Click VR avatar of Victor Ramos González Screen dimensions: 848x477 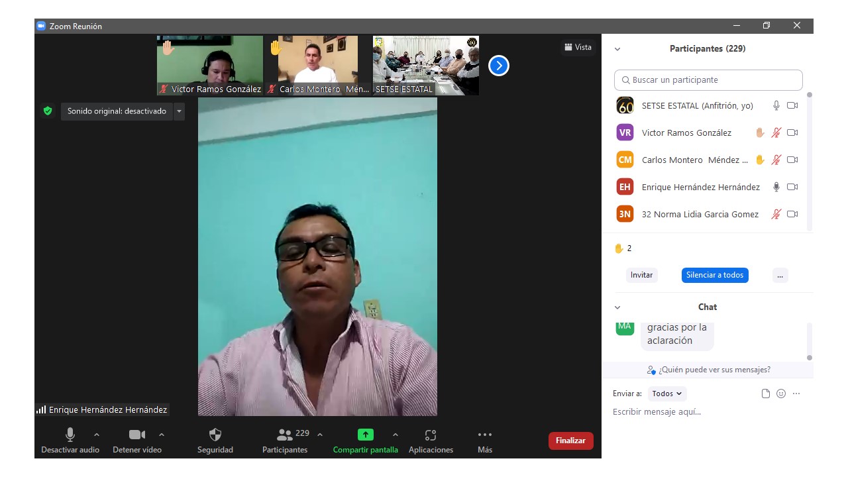(625, 132)
